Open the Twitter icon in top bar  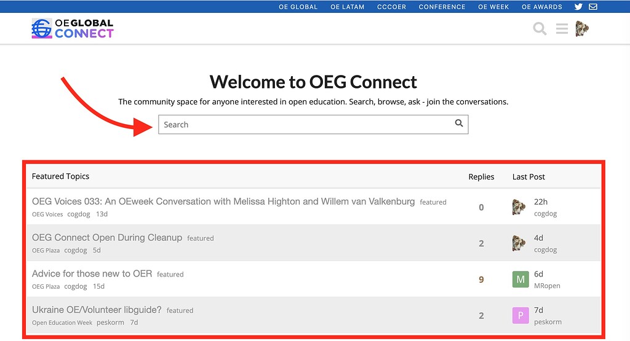pyautogui.click(x=578, y=7)
